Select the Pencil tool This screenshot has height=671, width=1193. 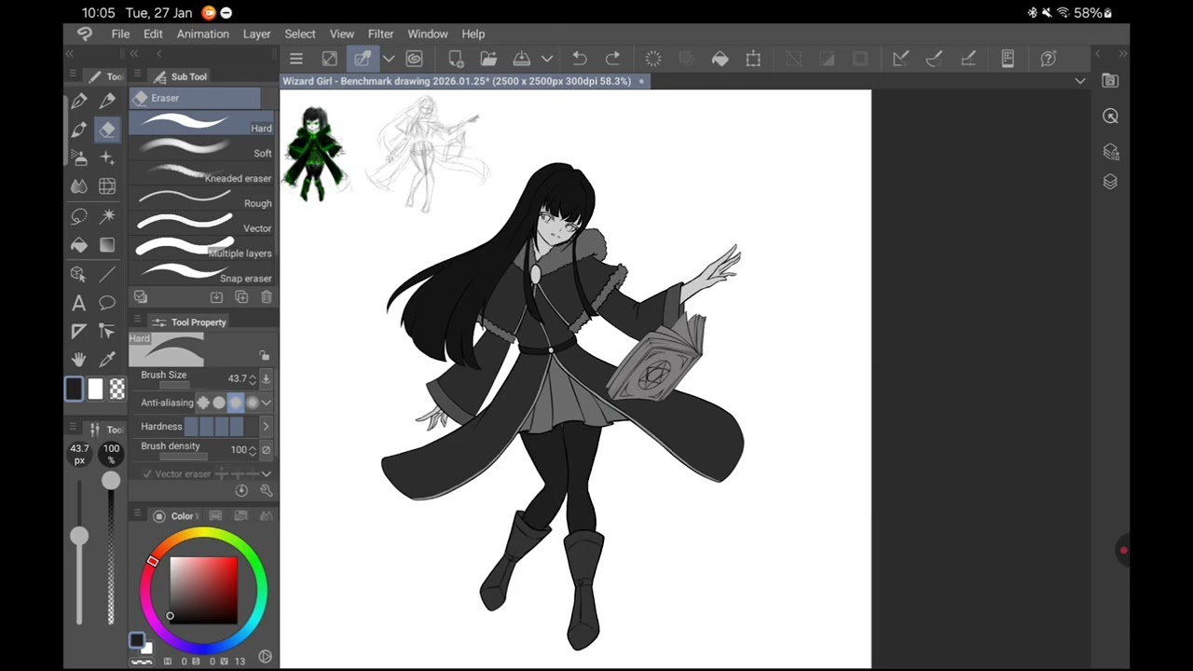click(107, 101)
